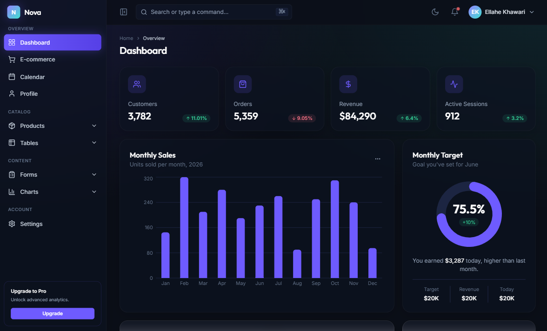This screenshot has width=547, height=331.
Task: Collapse the sidebar with panel toggle icon
Action: click(124, 12)
